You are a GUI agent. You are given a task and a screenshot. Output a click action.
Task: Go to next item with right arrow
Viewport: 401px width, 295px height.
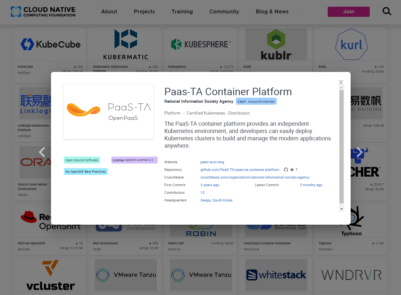point(359,152)
